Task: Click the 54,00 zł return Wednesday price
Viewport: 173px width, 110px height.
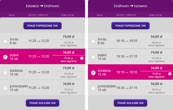Action: (x=156, y=37)
